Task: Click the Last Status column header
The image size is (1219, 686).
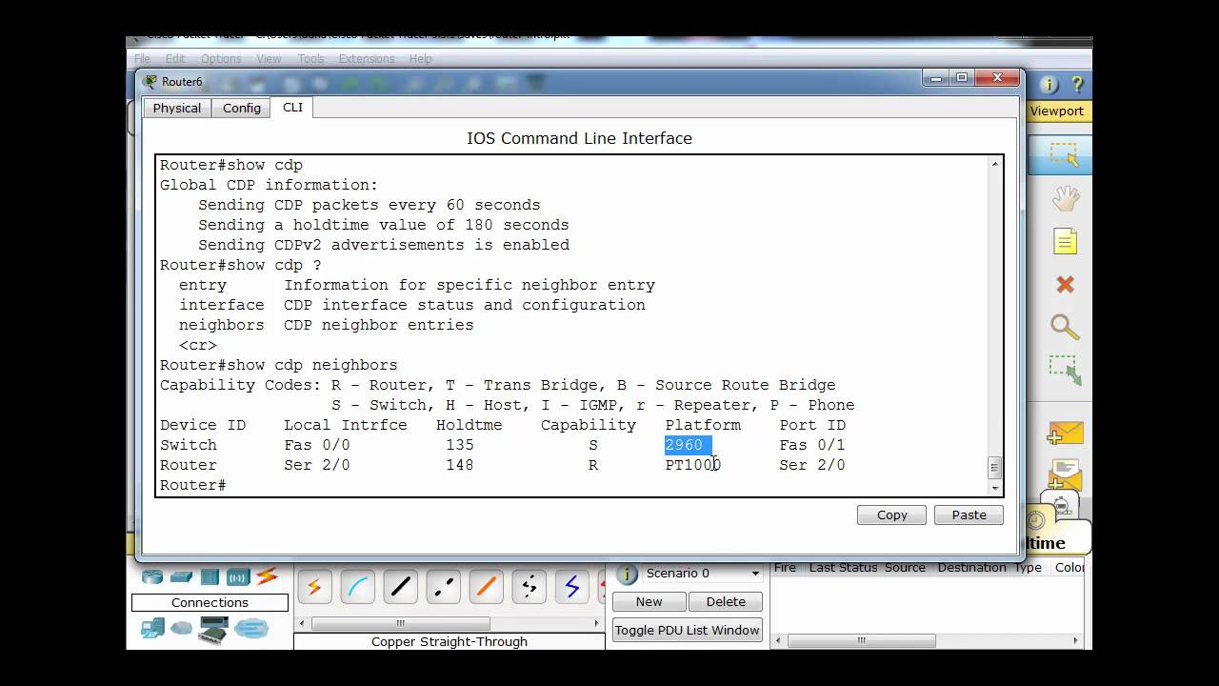Action: point(843,567)
